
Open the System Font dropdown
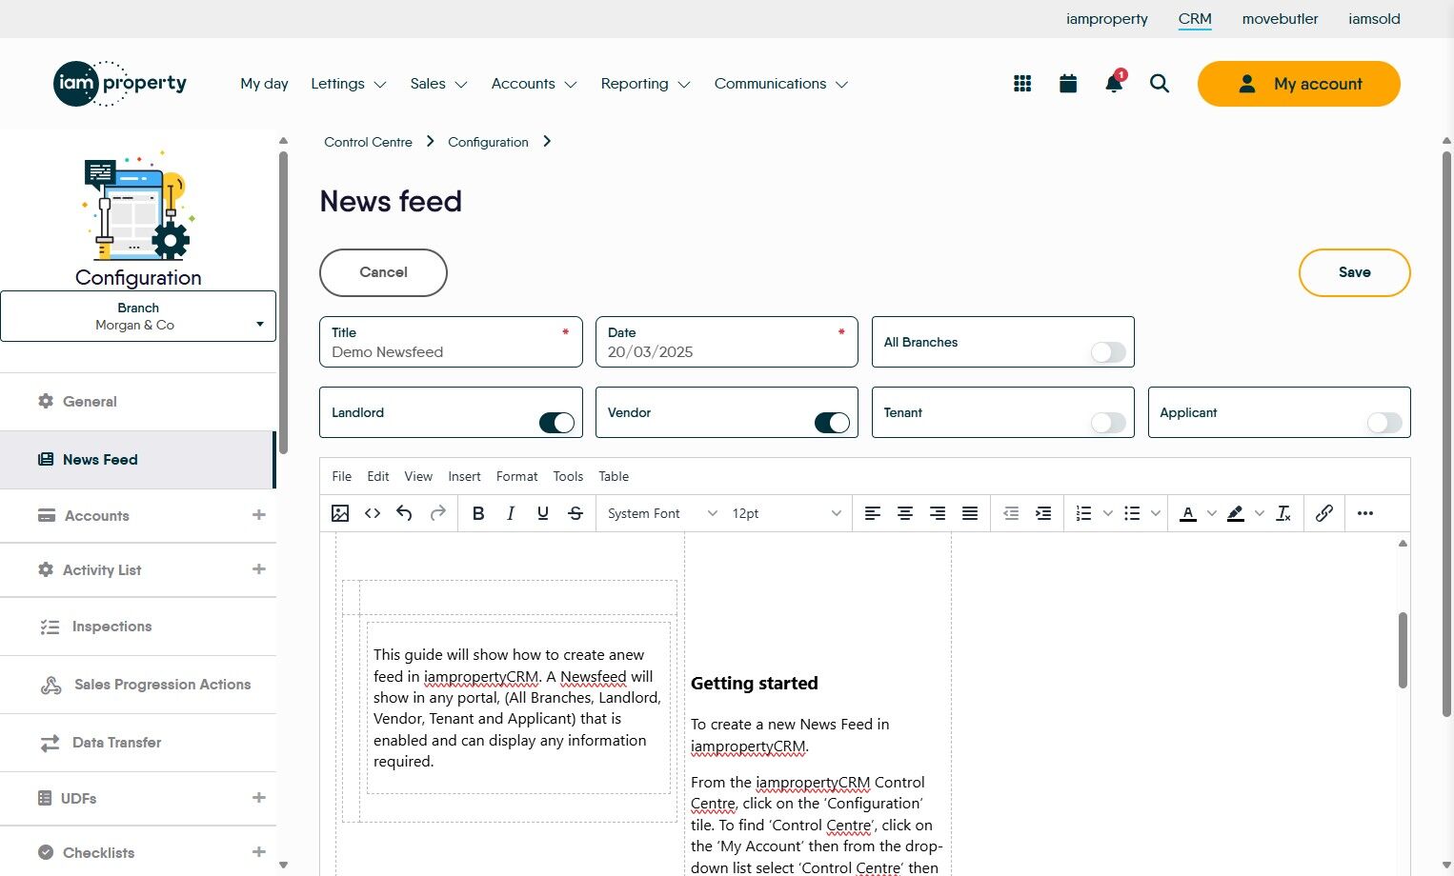pos(662,513)
